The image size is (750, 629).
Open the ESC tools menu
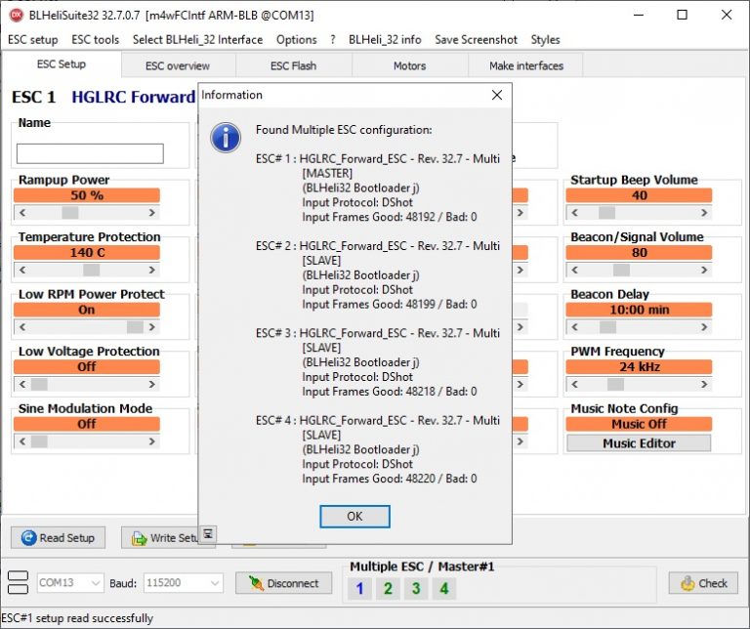point(95,40)
